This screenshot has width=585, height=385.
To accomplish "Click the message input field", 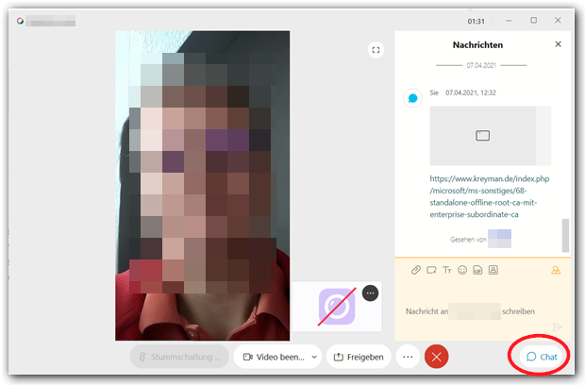I will (472, 310).
